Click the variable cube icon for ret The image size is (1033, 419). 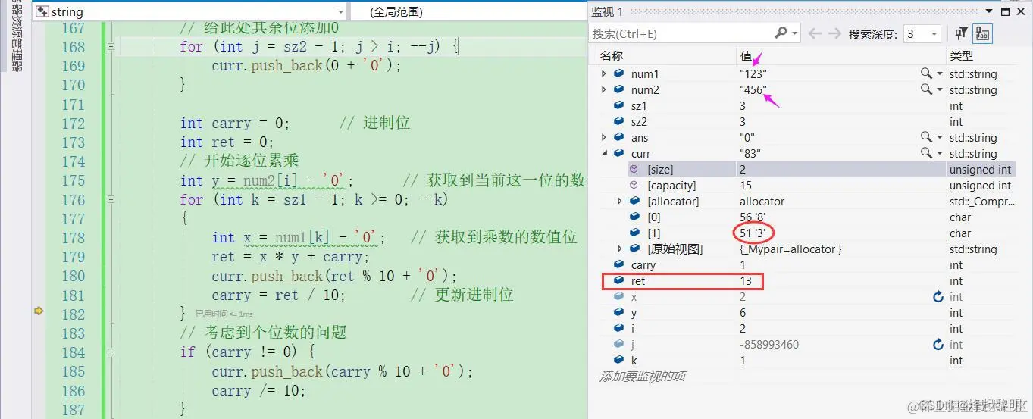point(618,281)
